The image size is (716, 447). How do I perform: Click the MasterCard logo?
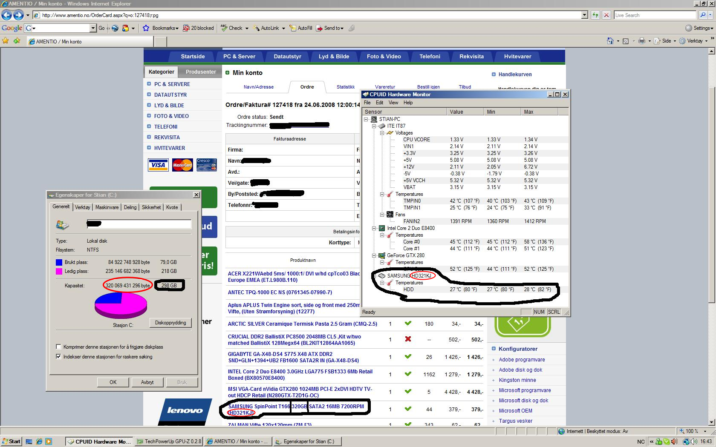pos(182,165)
